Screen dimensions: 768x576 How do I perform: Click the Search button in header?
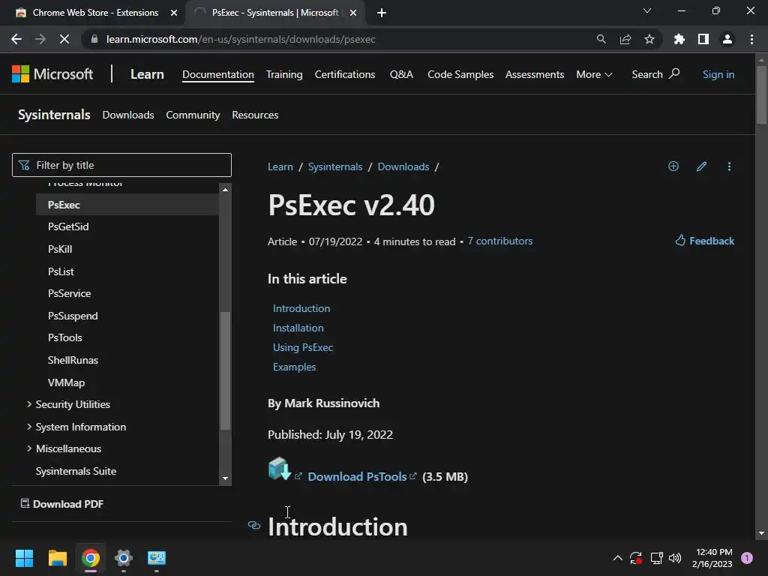(655, 74)
